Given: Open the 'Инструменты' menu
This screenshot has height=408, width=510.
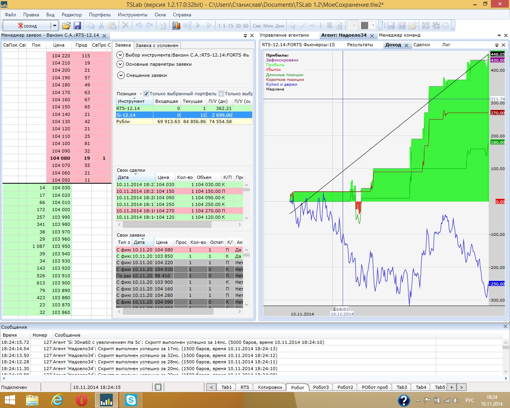Looking at the screenshot, I should tap(132, 15).
